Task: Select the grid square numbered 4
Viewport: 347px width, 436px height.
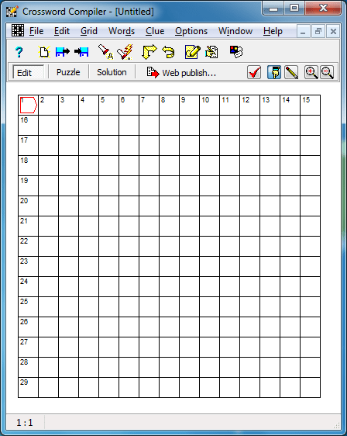Action: pyautogui.click(x=88, y=105)
